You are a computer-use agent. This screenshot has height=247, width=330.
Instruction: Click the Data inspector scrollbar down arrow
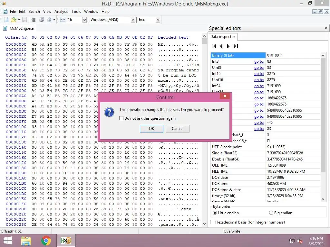[x=323, y=199]
